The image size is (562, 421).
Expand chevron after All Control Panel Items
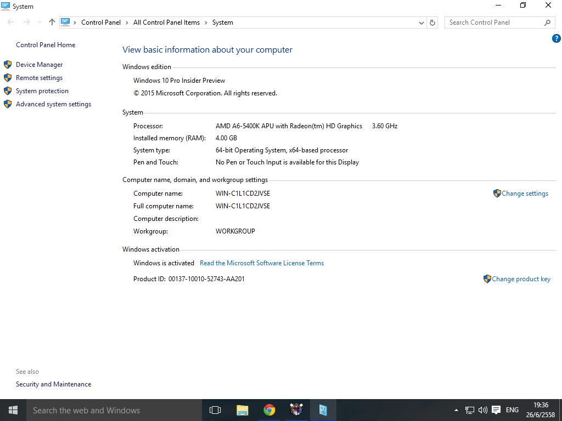tap(206, 22)
